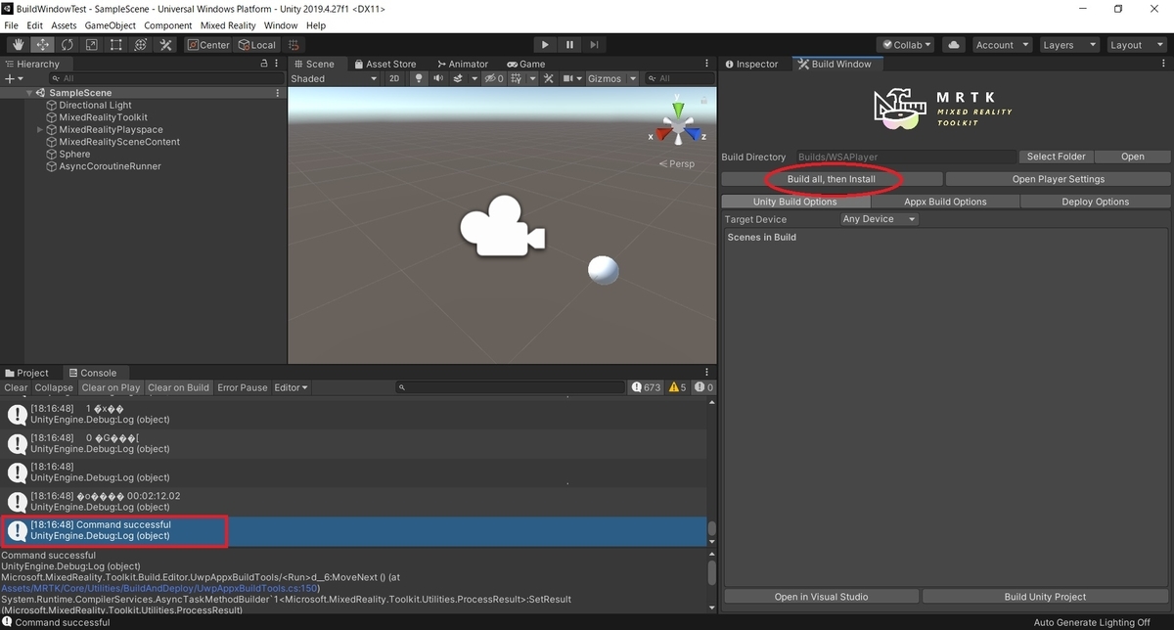Open the Hierarchy panel options menu
1174x630 pixels.
[278, 64]
